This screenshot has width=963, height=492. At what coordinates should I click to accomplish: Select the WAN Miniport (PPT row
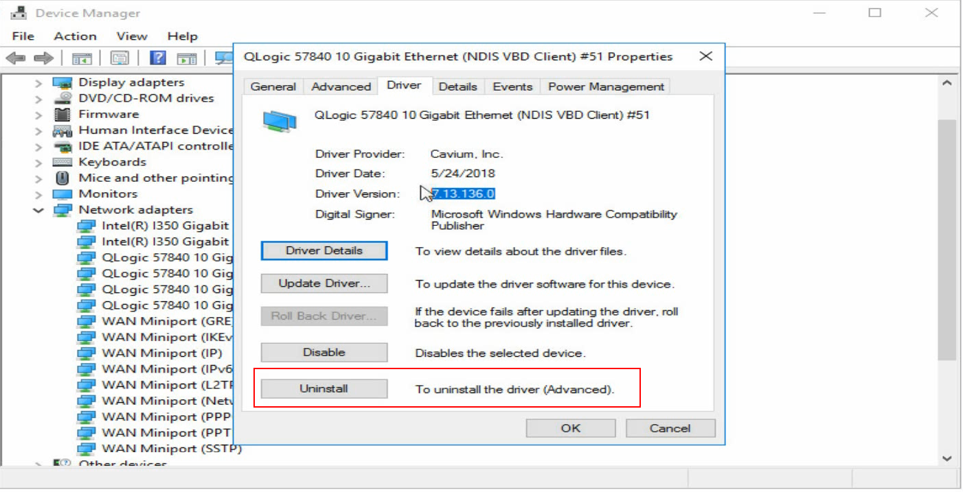pos(155,433)
